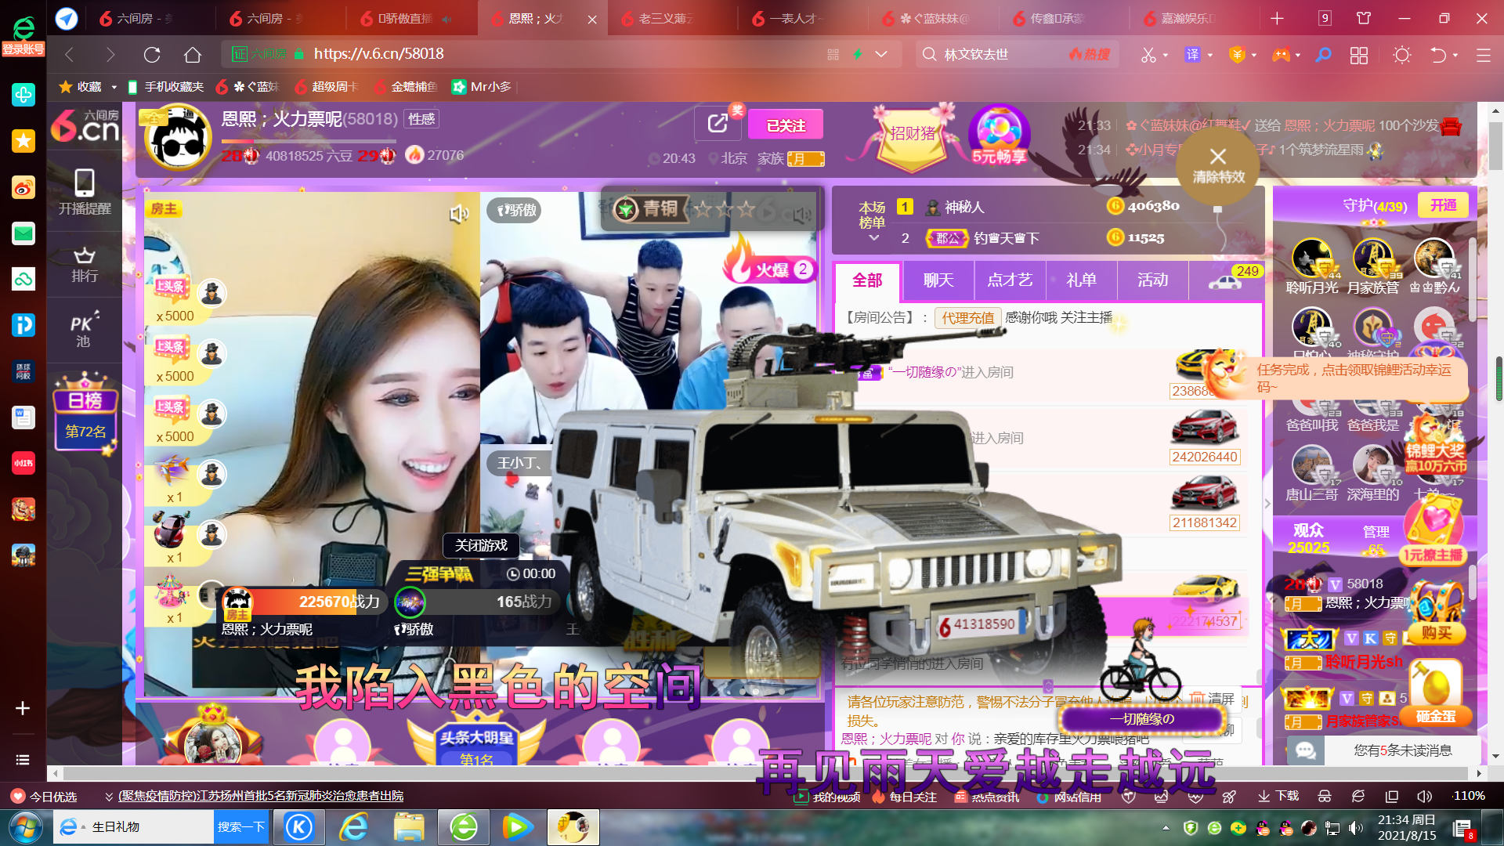Show hidden system tray icons arrow
The height and width of the screenshot is (846, 1504).
click(1166, 828)
